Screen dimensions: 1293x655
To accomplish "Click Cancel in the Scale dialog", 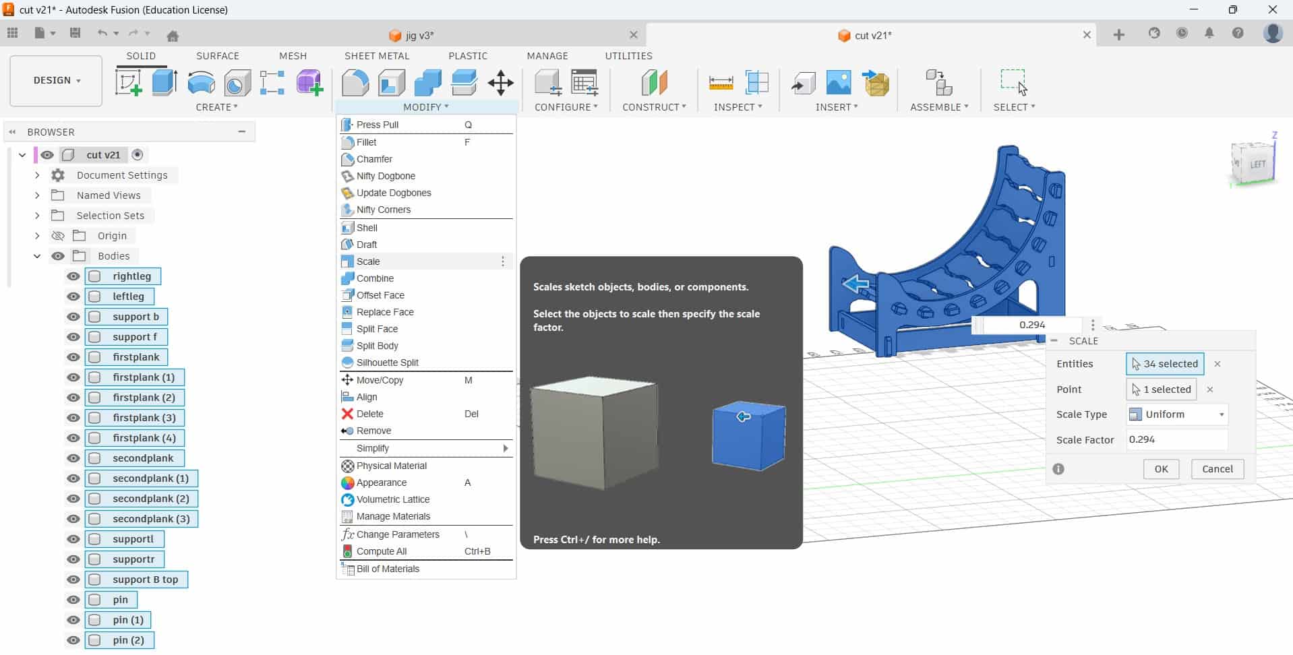I will (x=1217, y=469).
